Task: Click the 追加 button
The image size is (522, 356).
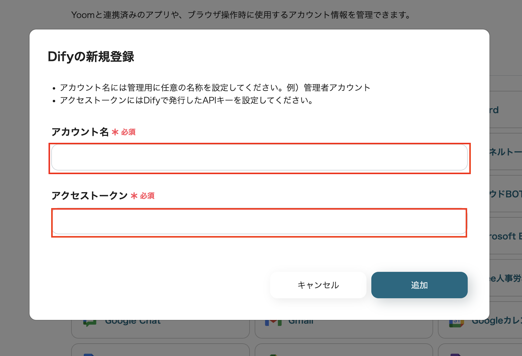Action: 419,285
